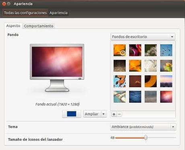Viewport: 185px width, 150px height.
Task: Click the 'Fondo actual (1920 × 1280)' caption
Action: (x=58, y=104)
